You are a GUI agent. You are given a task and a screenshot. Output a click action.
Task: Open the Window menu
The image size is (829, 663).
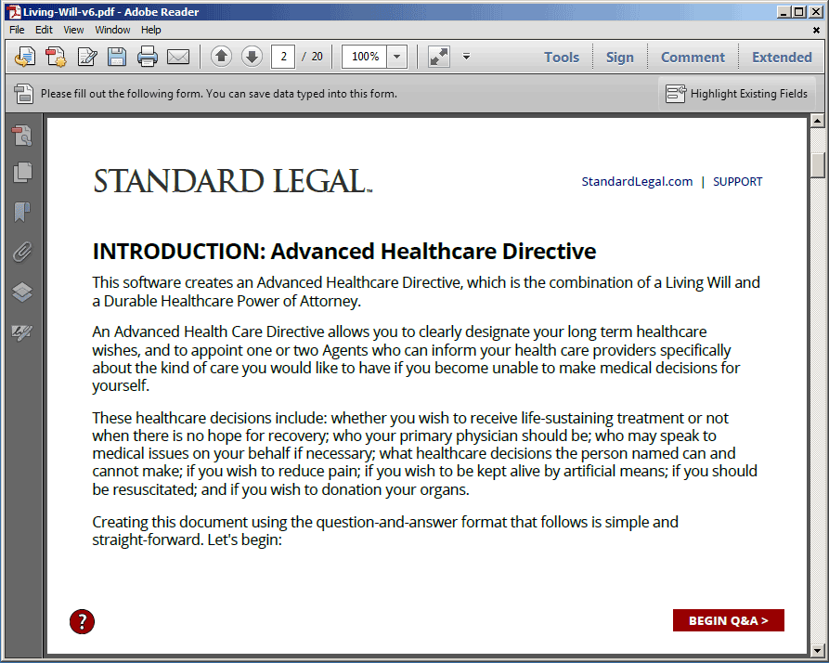click(112, 30)
